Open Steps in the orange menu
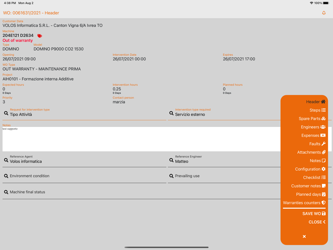The height and width of the screenshot is (250, 333). 317,110
